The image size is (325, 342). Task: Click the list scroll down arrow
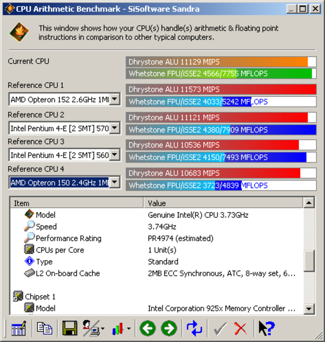[x=309, y=308]
